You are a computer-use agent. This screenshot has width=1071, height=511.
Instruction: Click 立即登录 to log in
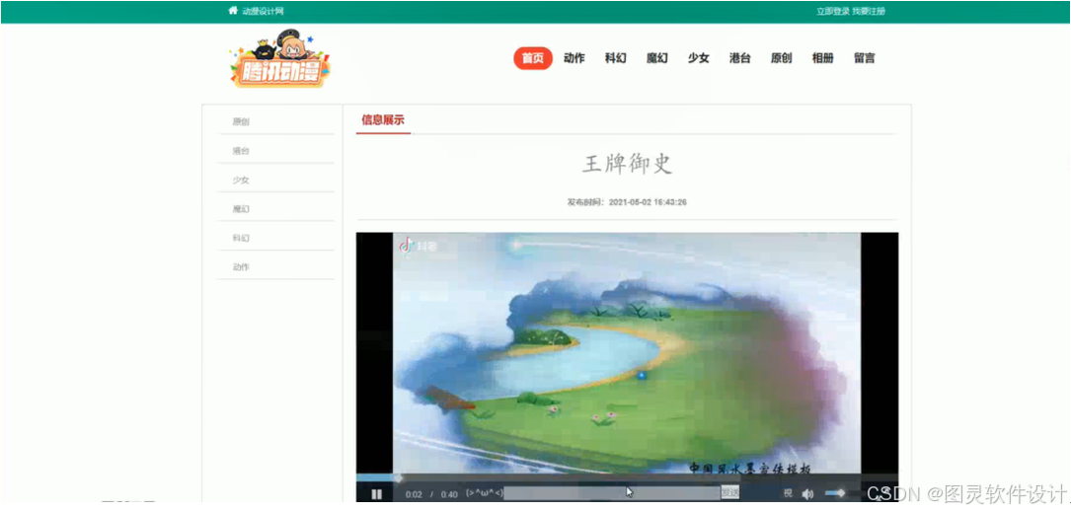point(833,11)
